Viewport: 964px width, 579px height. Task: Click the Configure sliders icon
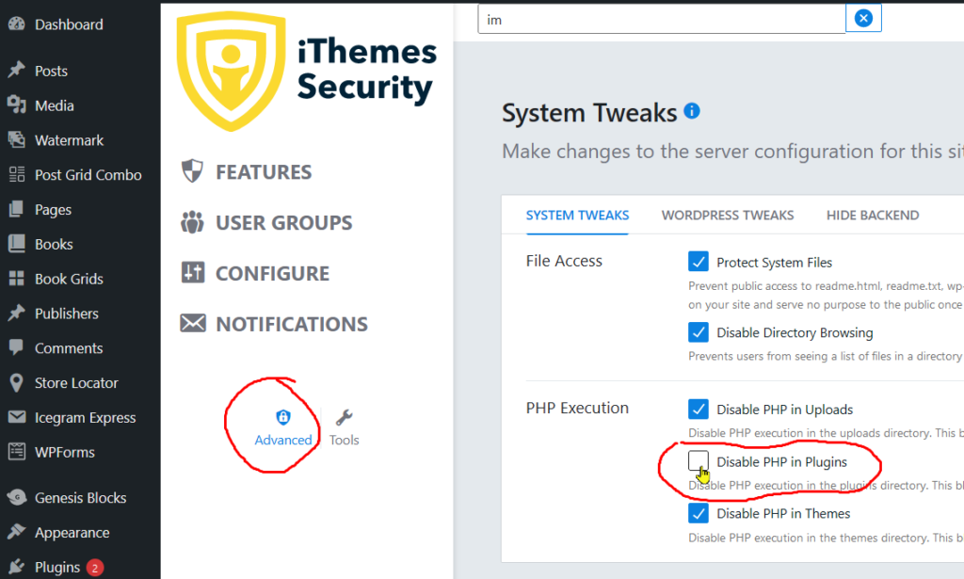[x=192, y=272]
